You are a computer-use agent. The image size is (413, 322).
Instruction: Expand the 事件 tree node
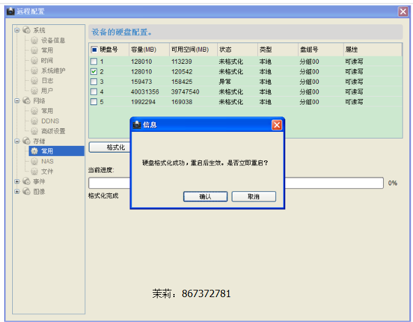(17, 182)
